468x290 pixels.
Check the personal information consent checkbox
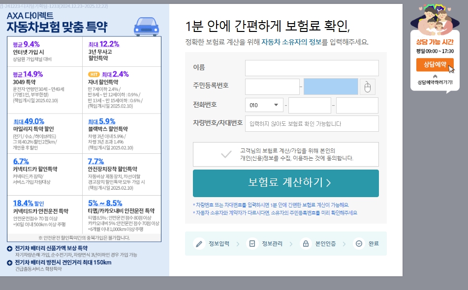point(226,154)
